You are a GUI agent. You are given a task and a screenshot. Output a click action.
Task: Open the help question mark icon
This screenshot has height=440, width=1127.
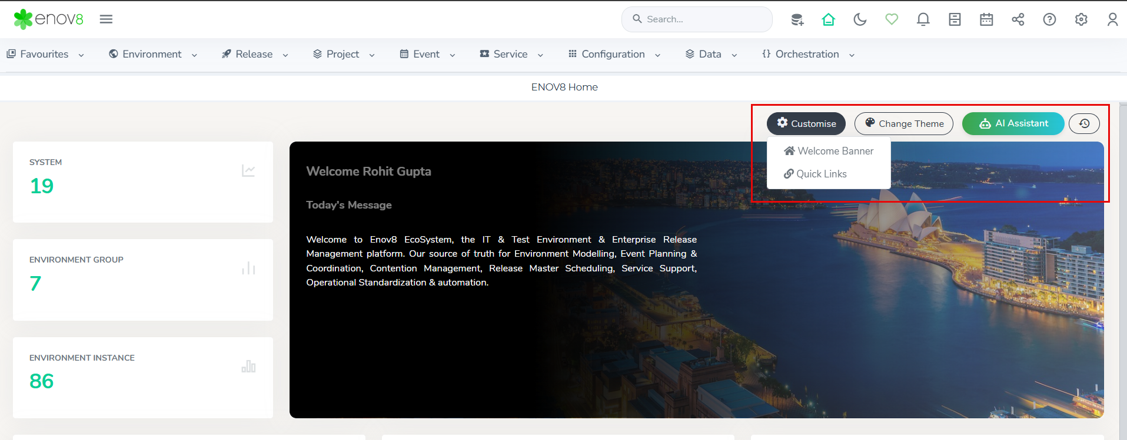[1049, 19]
